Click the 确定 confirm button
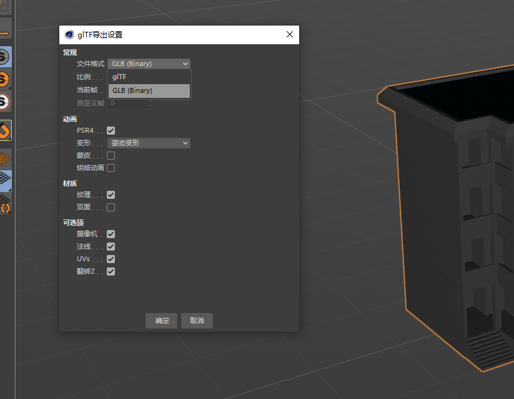 (x=162, y=320)
